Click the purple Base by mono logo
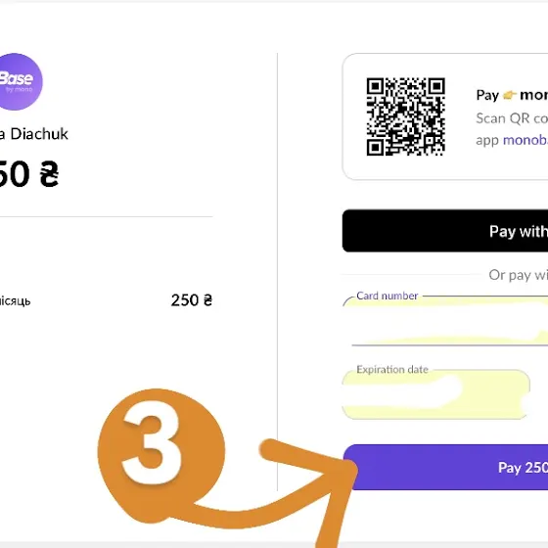This screenshot has height=548, width=548. point(20,82)
